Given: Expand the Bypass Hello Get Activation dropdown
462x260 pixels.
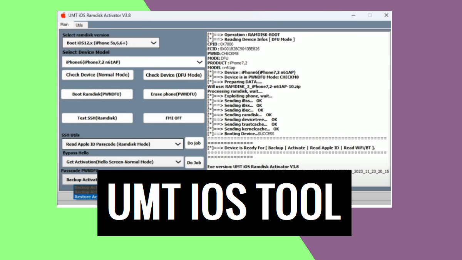Looking at the screenshot, I should tap(123, 162).
